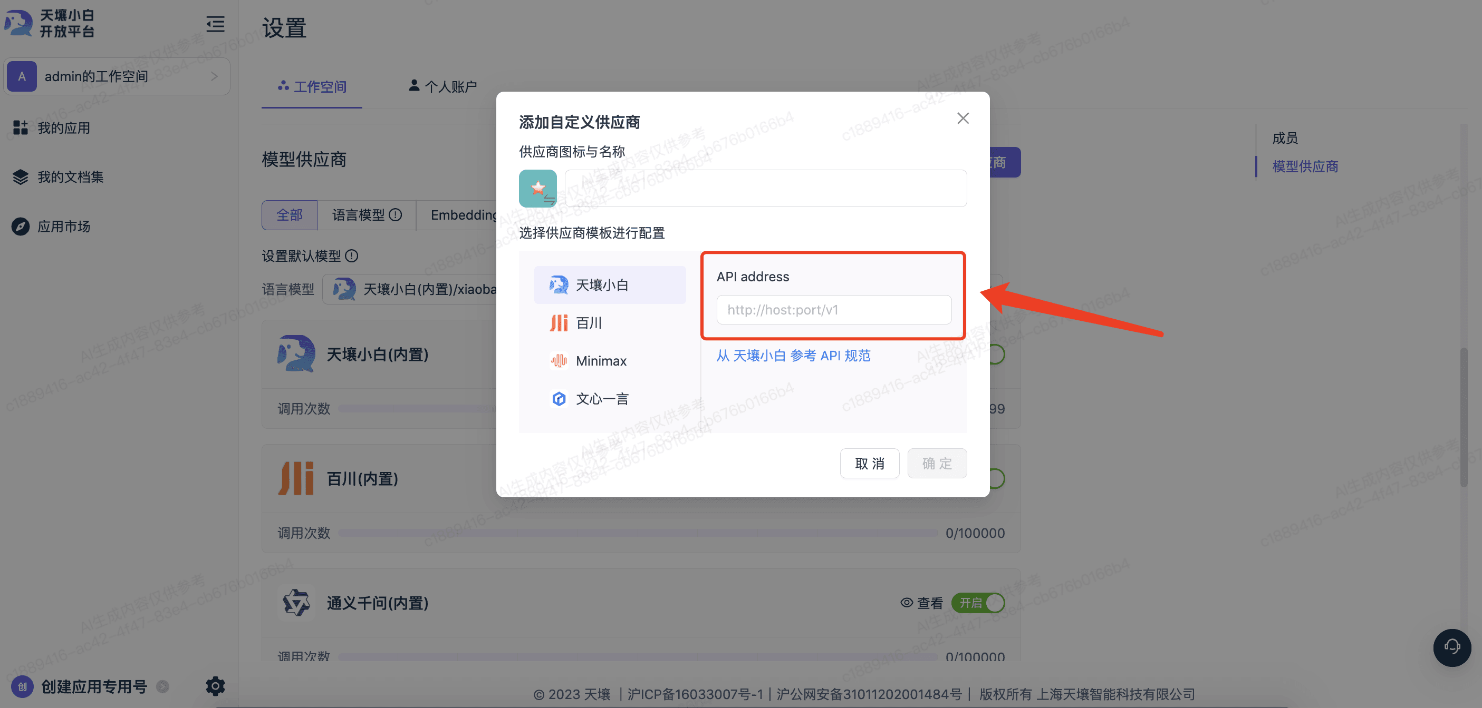Choose the 百川 supplier template
The image size is (1482, 708).
pyautogui.click(x=589, y=323)
